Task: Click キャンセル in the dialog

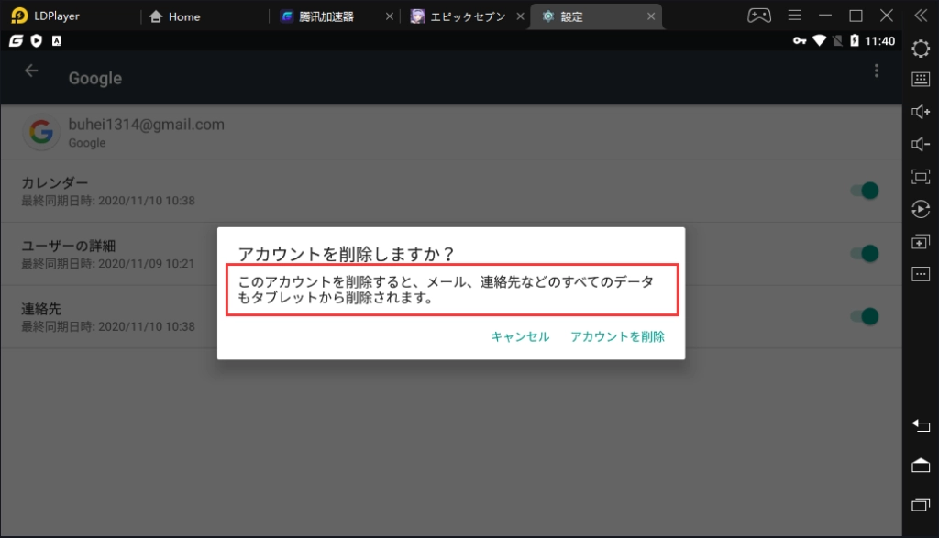Action: click(520, 336)
